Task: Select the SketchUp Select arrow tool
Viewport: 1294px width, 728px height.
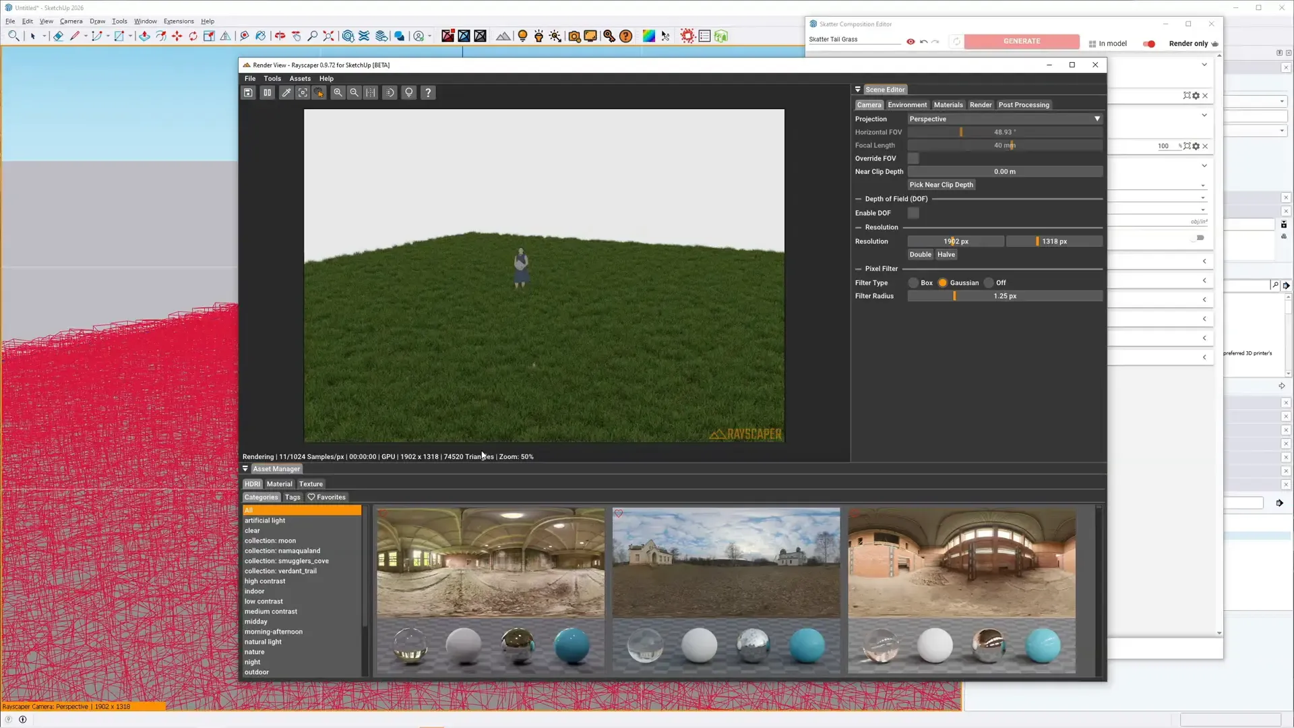Action: [32, 36]
